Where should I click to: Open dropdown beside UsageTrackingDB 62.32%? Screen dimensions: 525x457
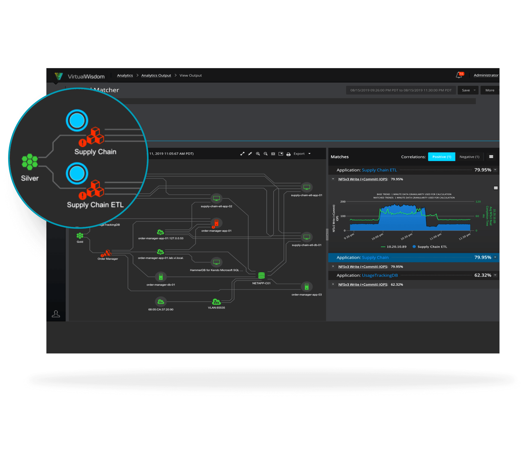tap(495, 275)
